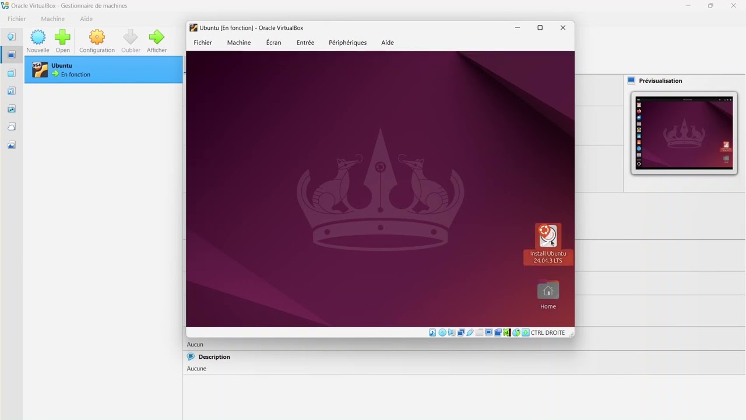Click the USB plug indicator in the VM status bar

[x=470, y=332]
